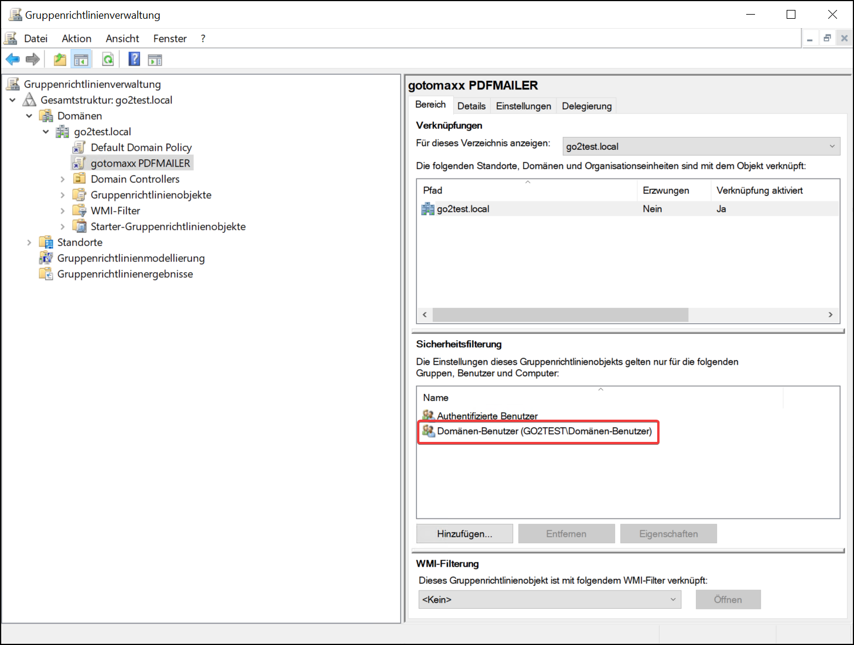Click the go2test.local domain icon in tree
Image resolution: width=854 pixels, height=645 pixels.
point(63,132)
